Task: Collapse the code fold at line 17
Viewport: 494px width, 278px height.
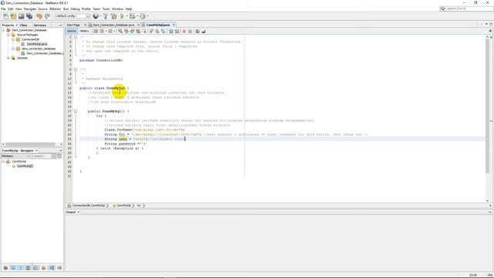Action: [x=76, y=111]
